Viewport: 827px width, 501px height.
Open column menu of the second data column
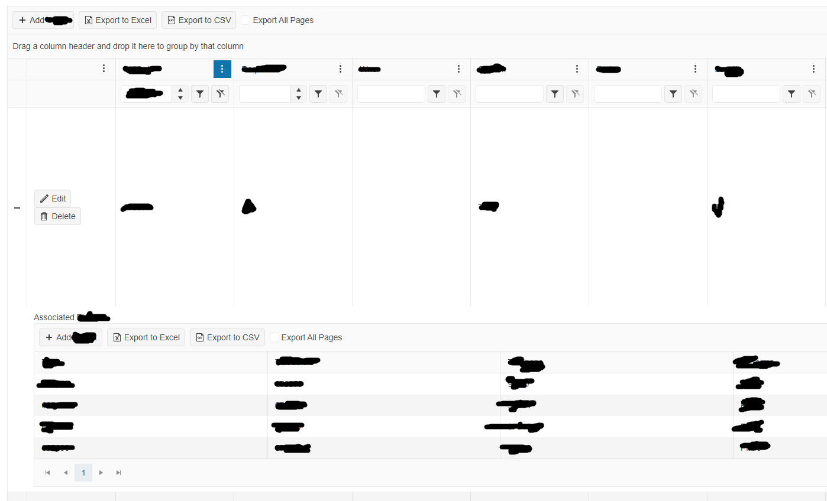click(340, 69)
